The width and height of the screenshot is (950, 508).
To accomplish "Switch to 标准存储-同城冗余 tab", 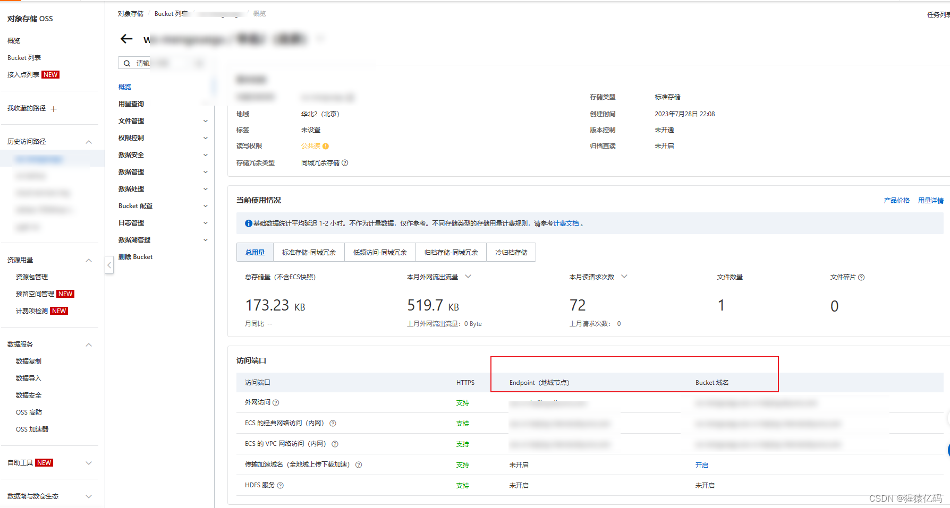I will pyautogui.click(x=309, y=253).
